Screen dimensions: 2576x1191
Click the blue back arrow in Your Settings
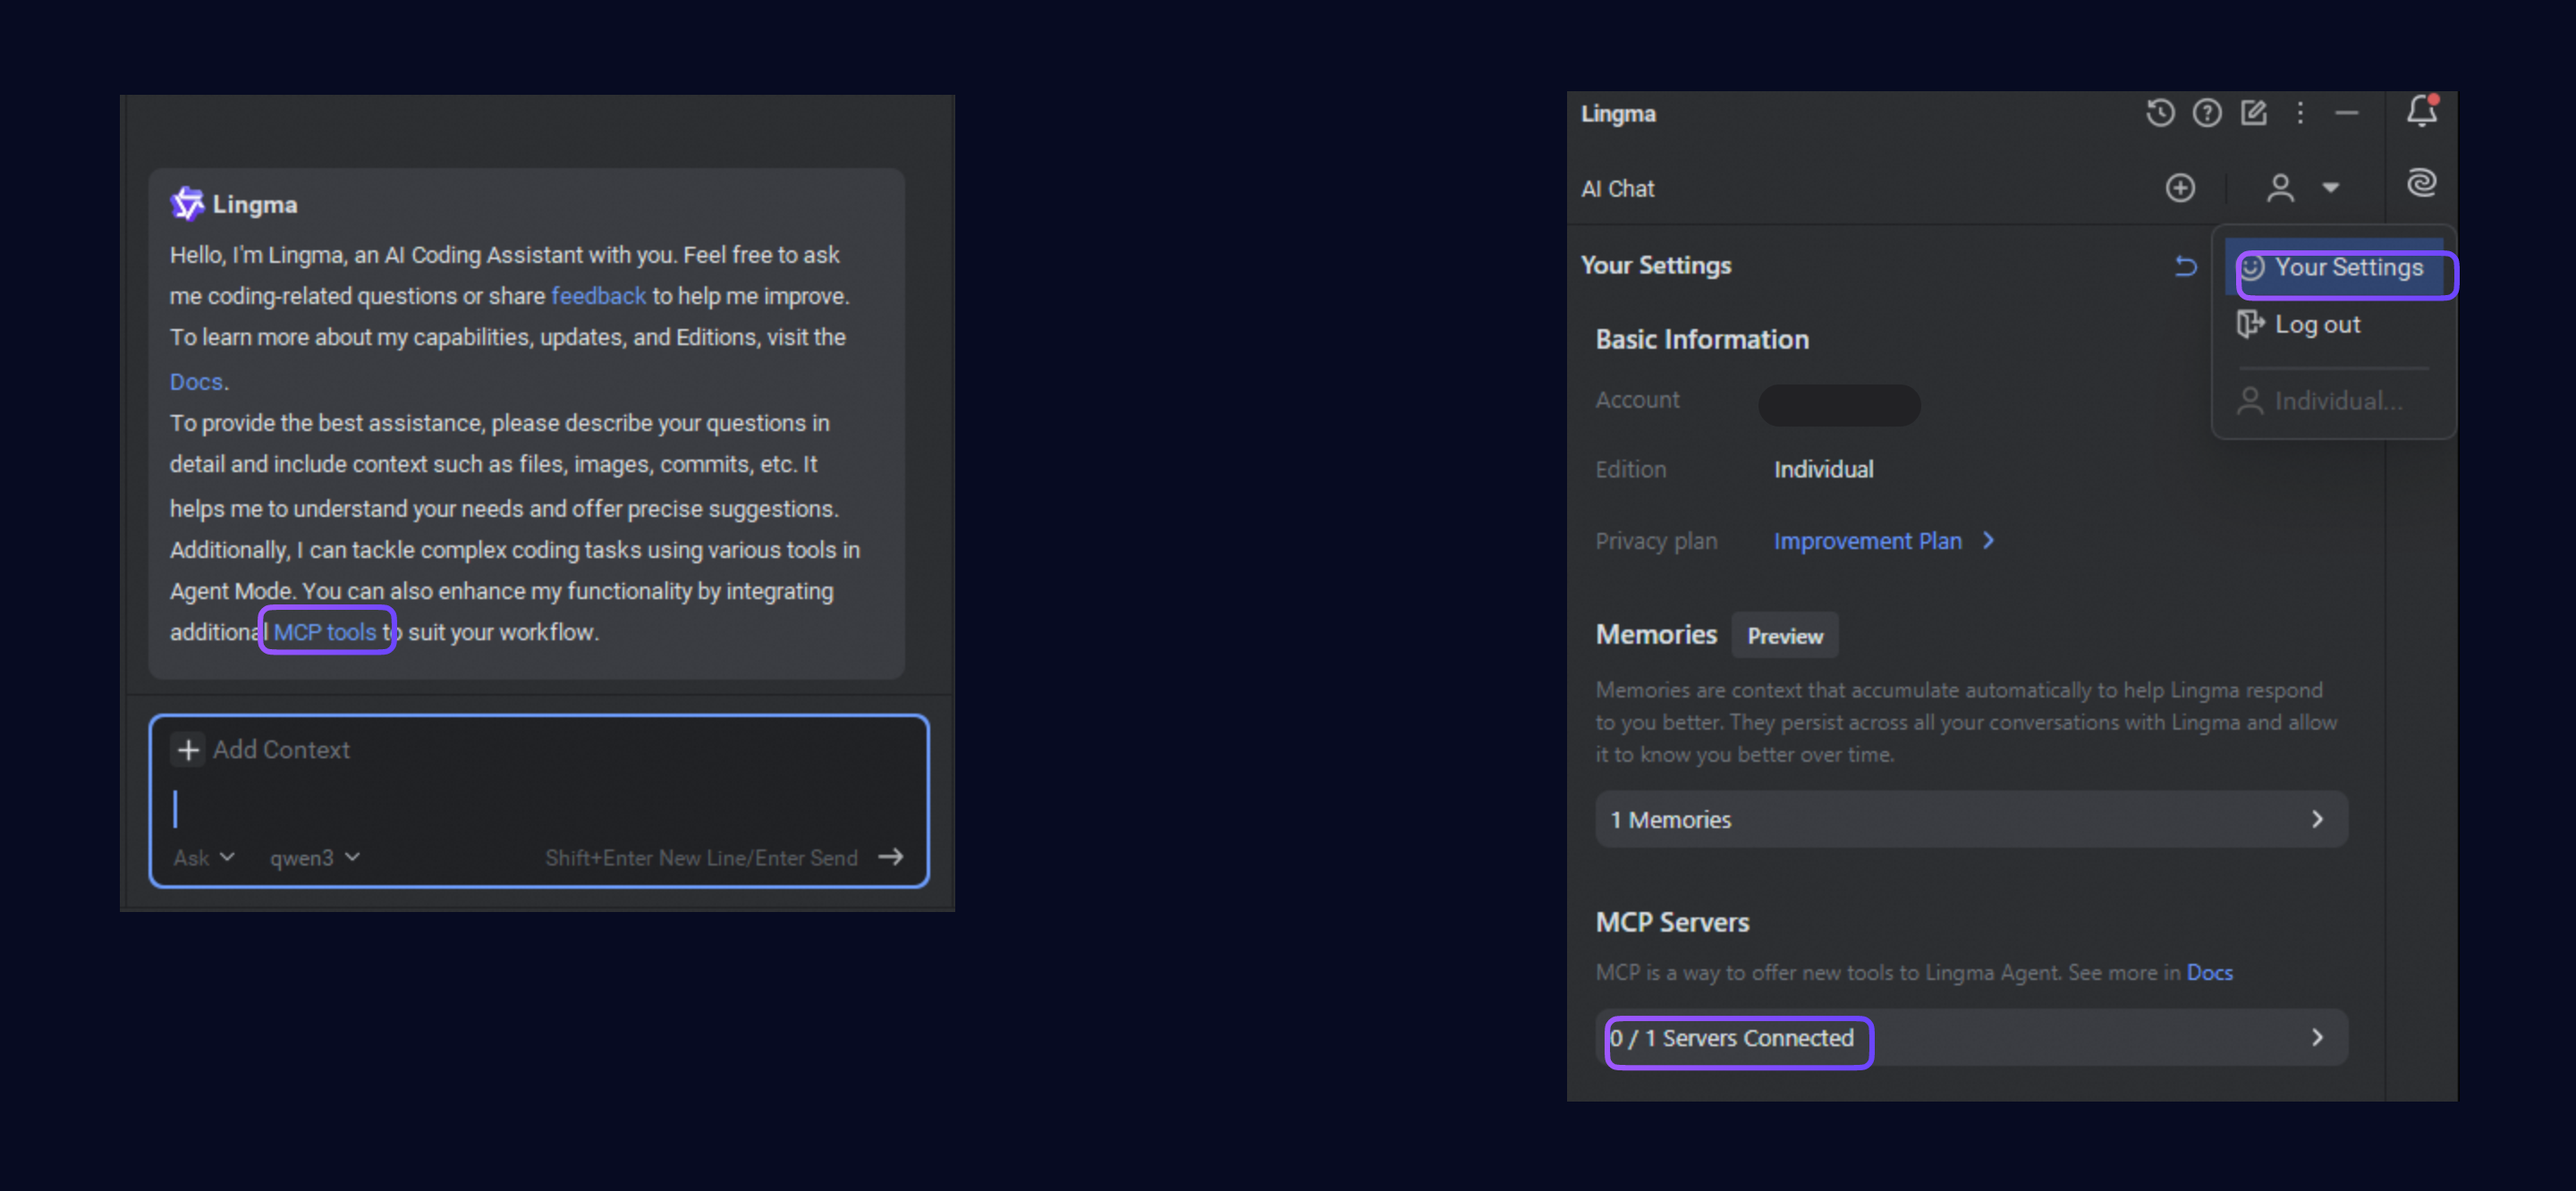tap(2186, 266)
